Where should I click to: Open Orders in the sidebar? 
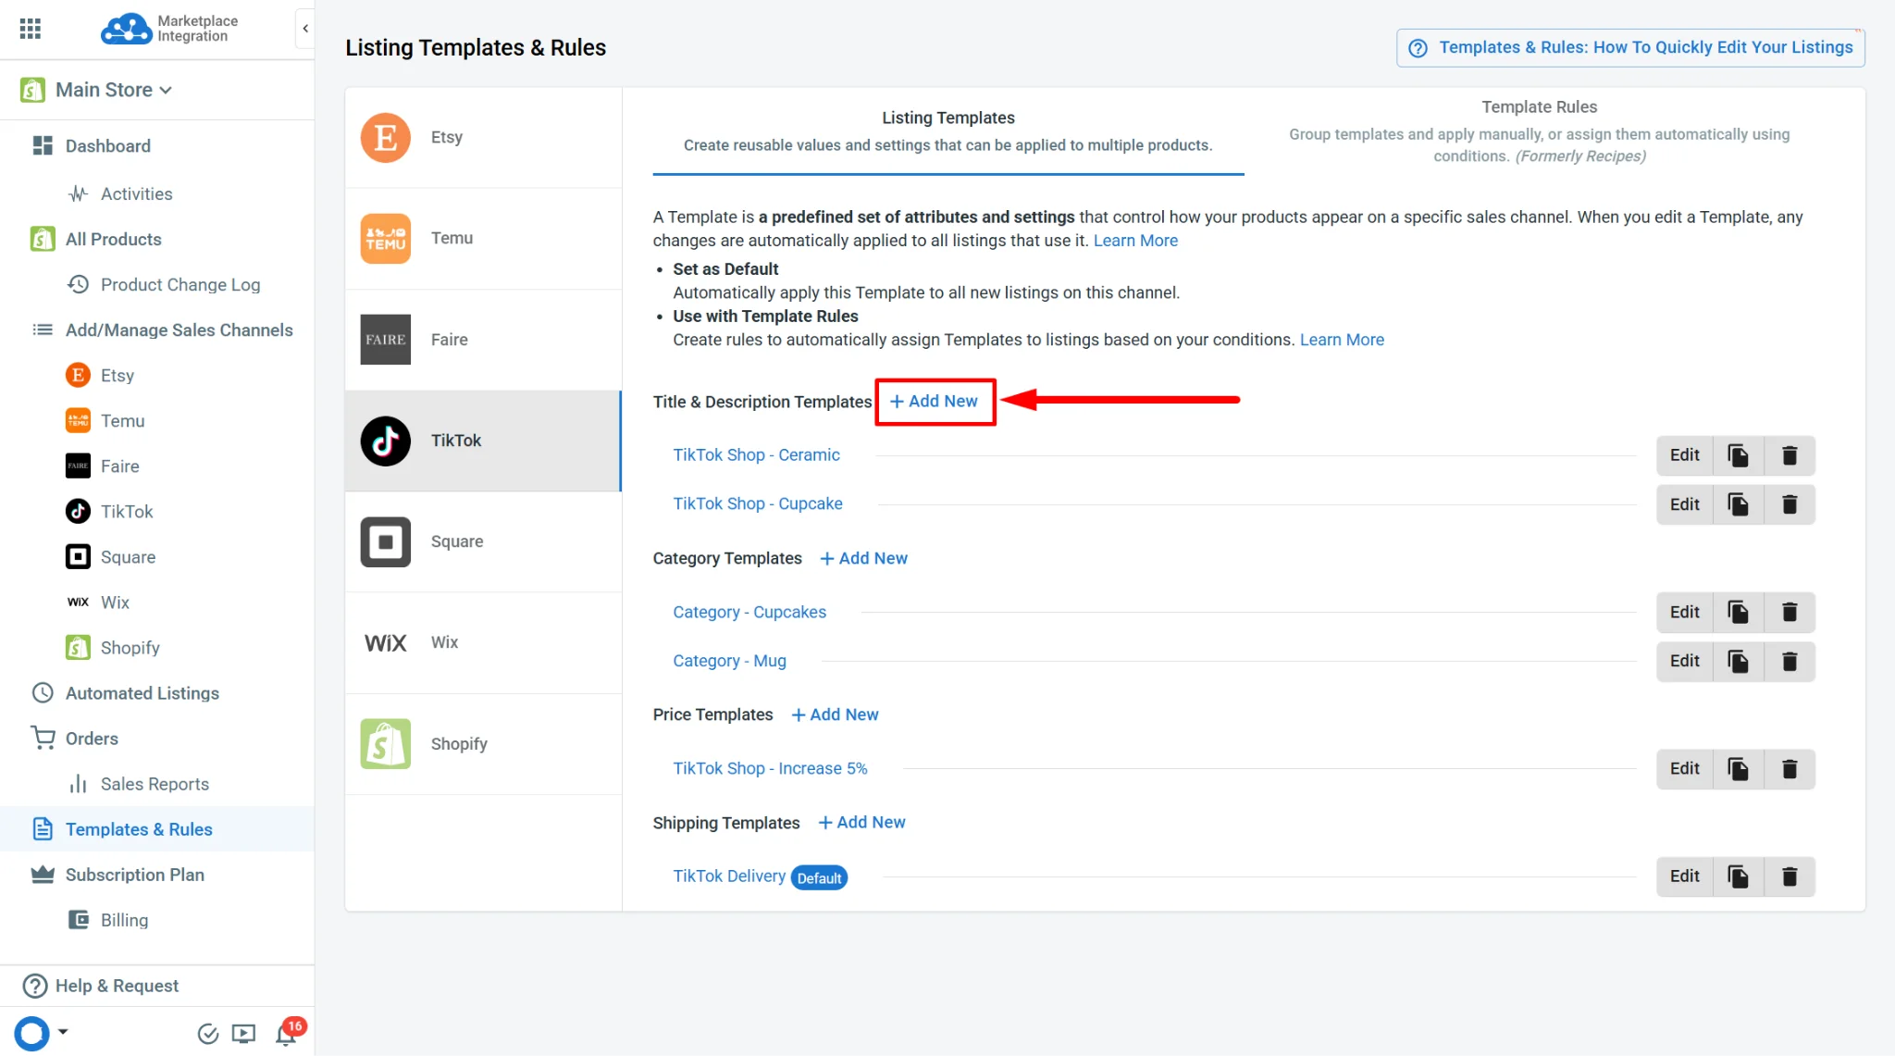point(92,739)
